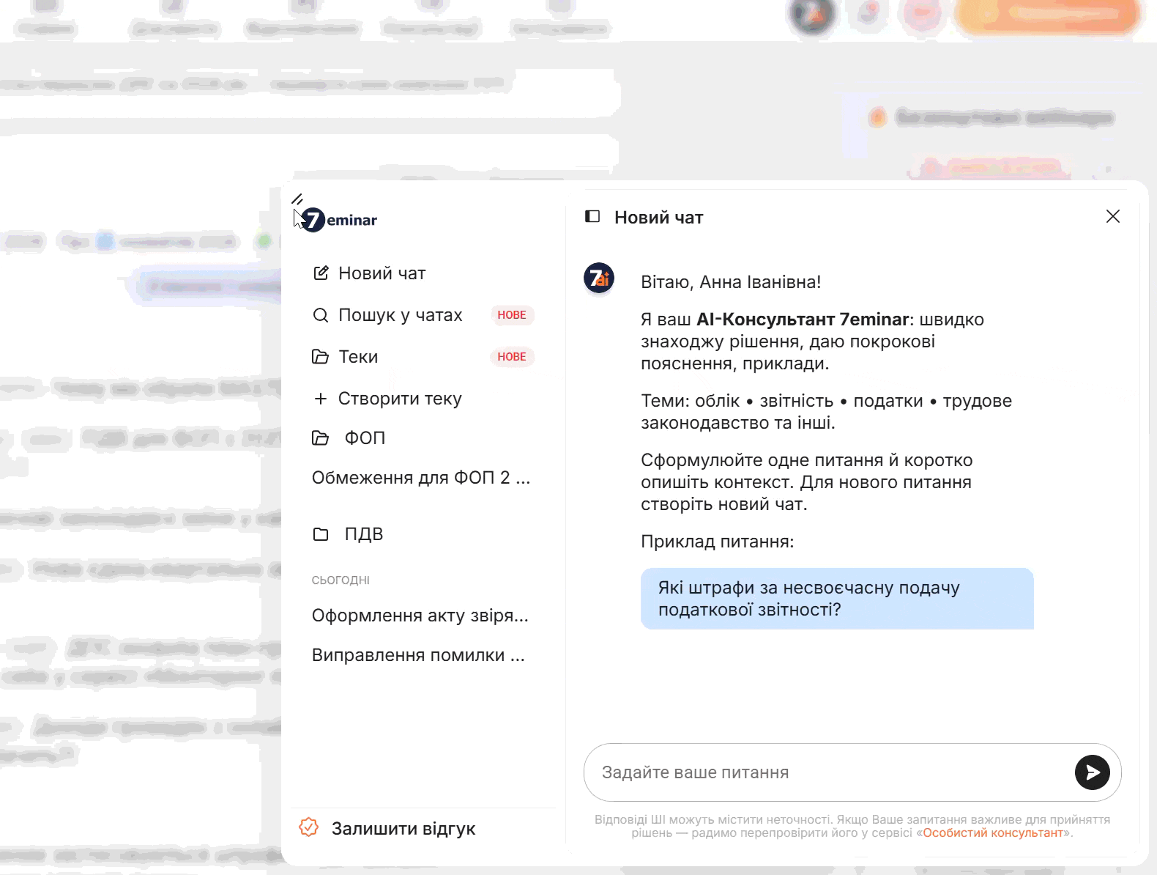This screenshot has width=1157, height=875.
Task: Click the 7eminar logo in sidebar
Action: point(339,220)
